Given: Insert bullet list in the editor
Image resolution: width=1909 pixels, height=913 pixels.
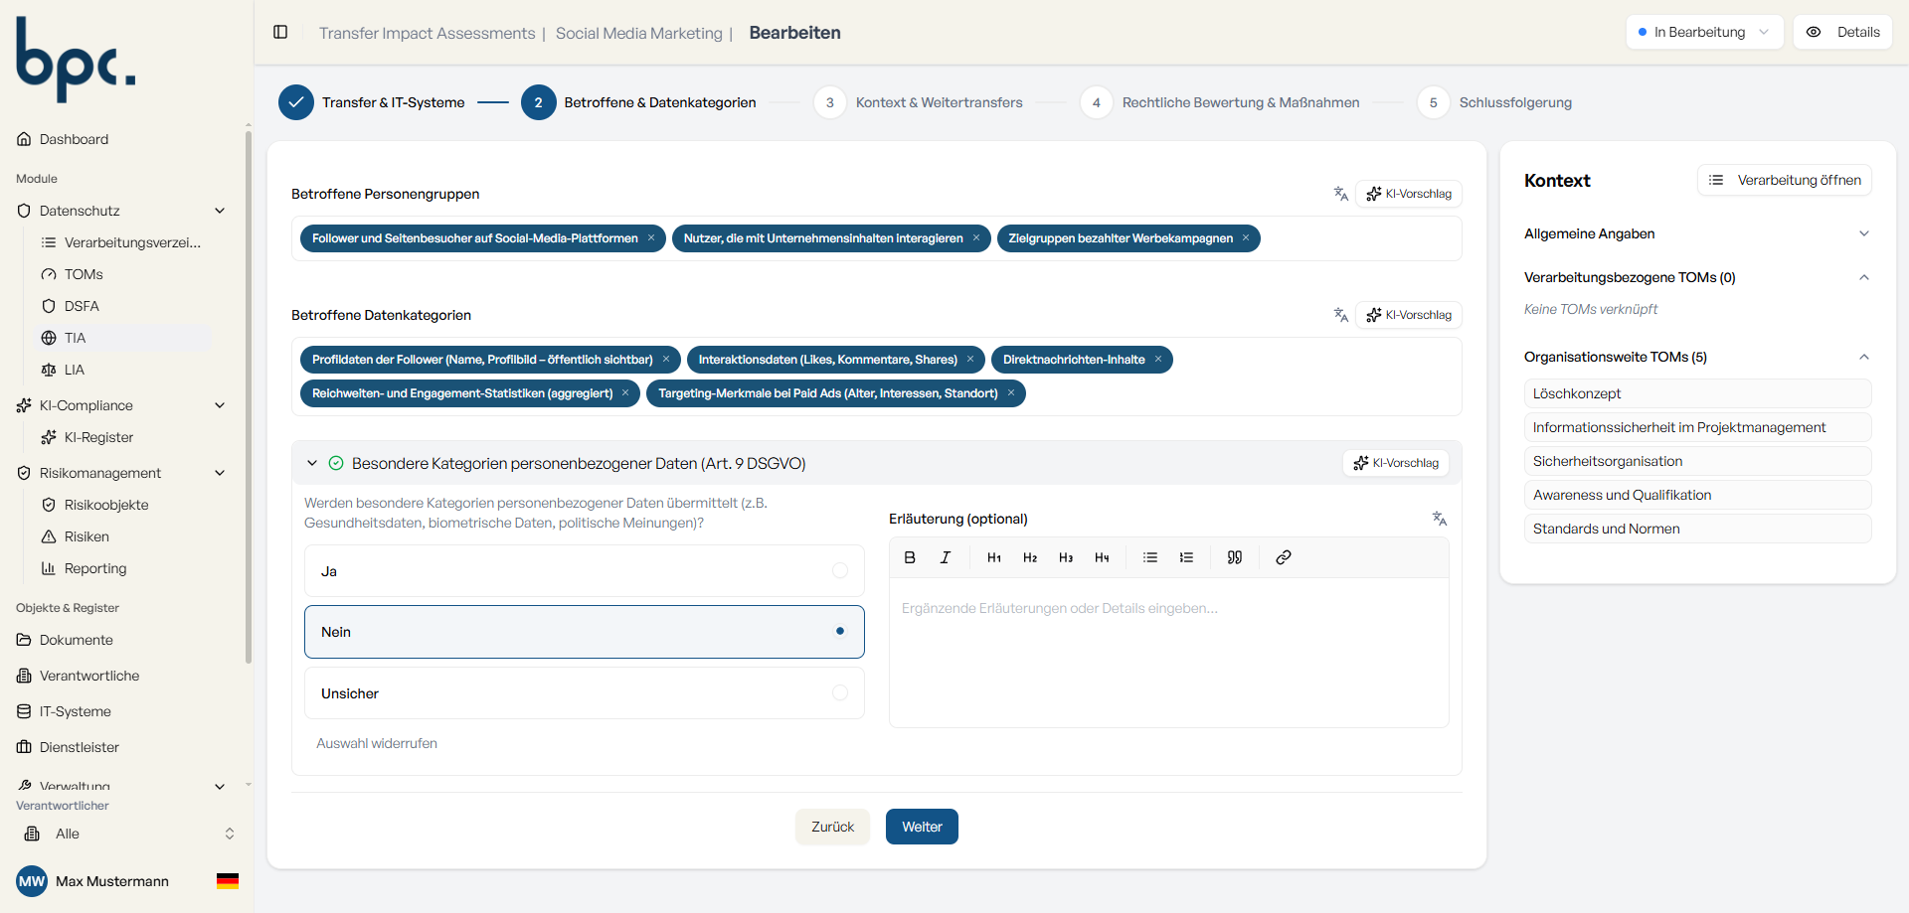Looking at the screenshot, I should coord(1150,557).
